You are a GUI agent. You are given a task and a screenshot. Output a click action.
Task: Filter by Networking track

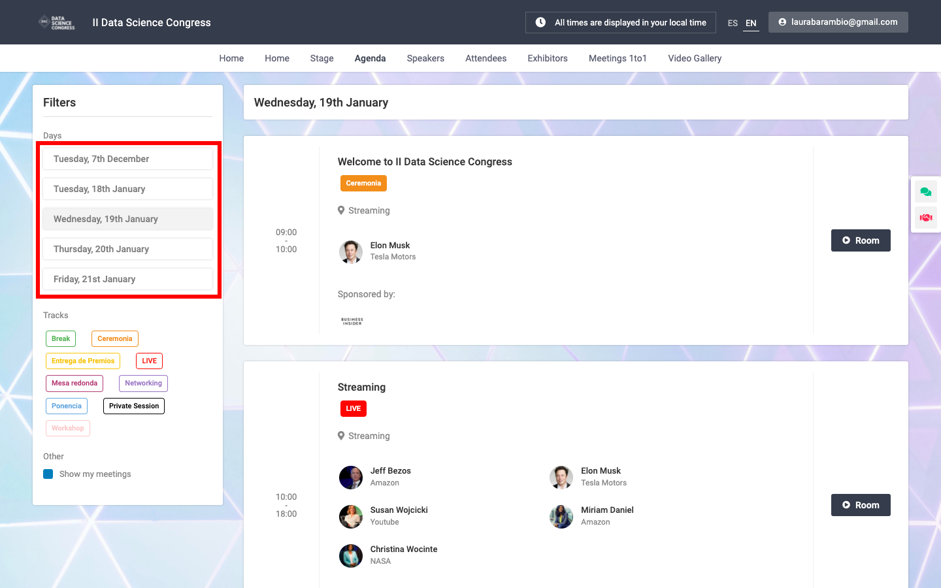click(143, 383)
